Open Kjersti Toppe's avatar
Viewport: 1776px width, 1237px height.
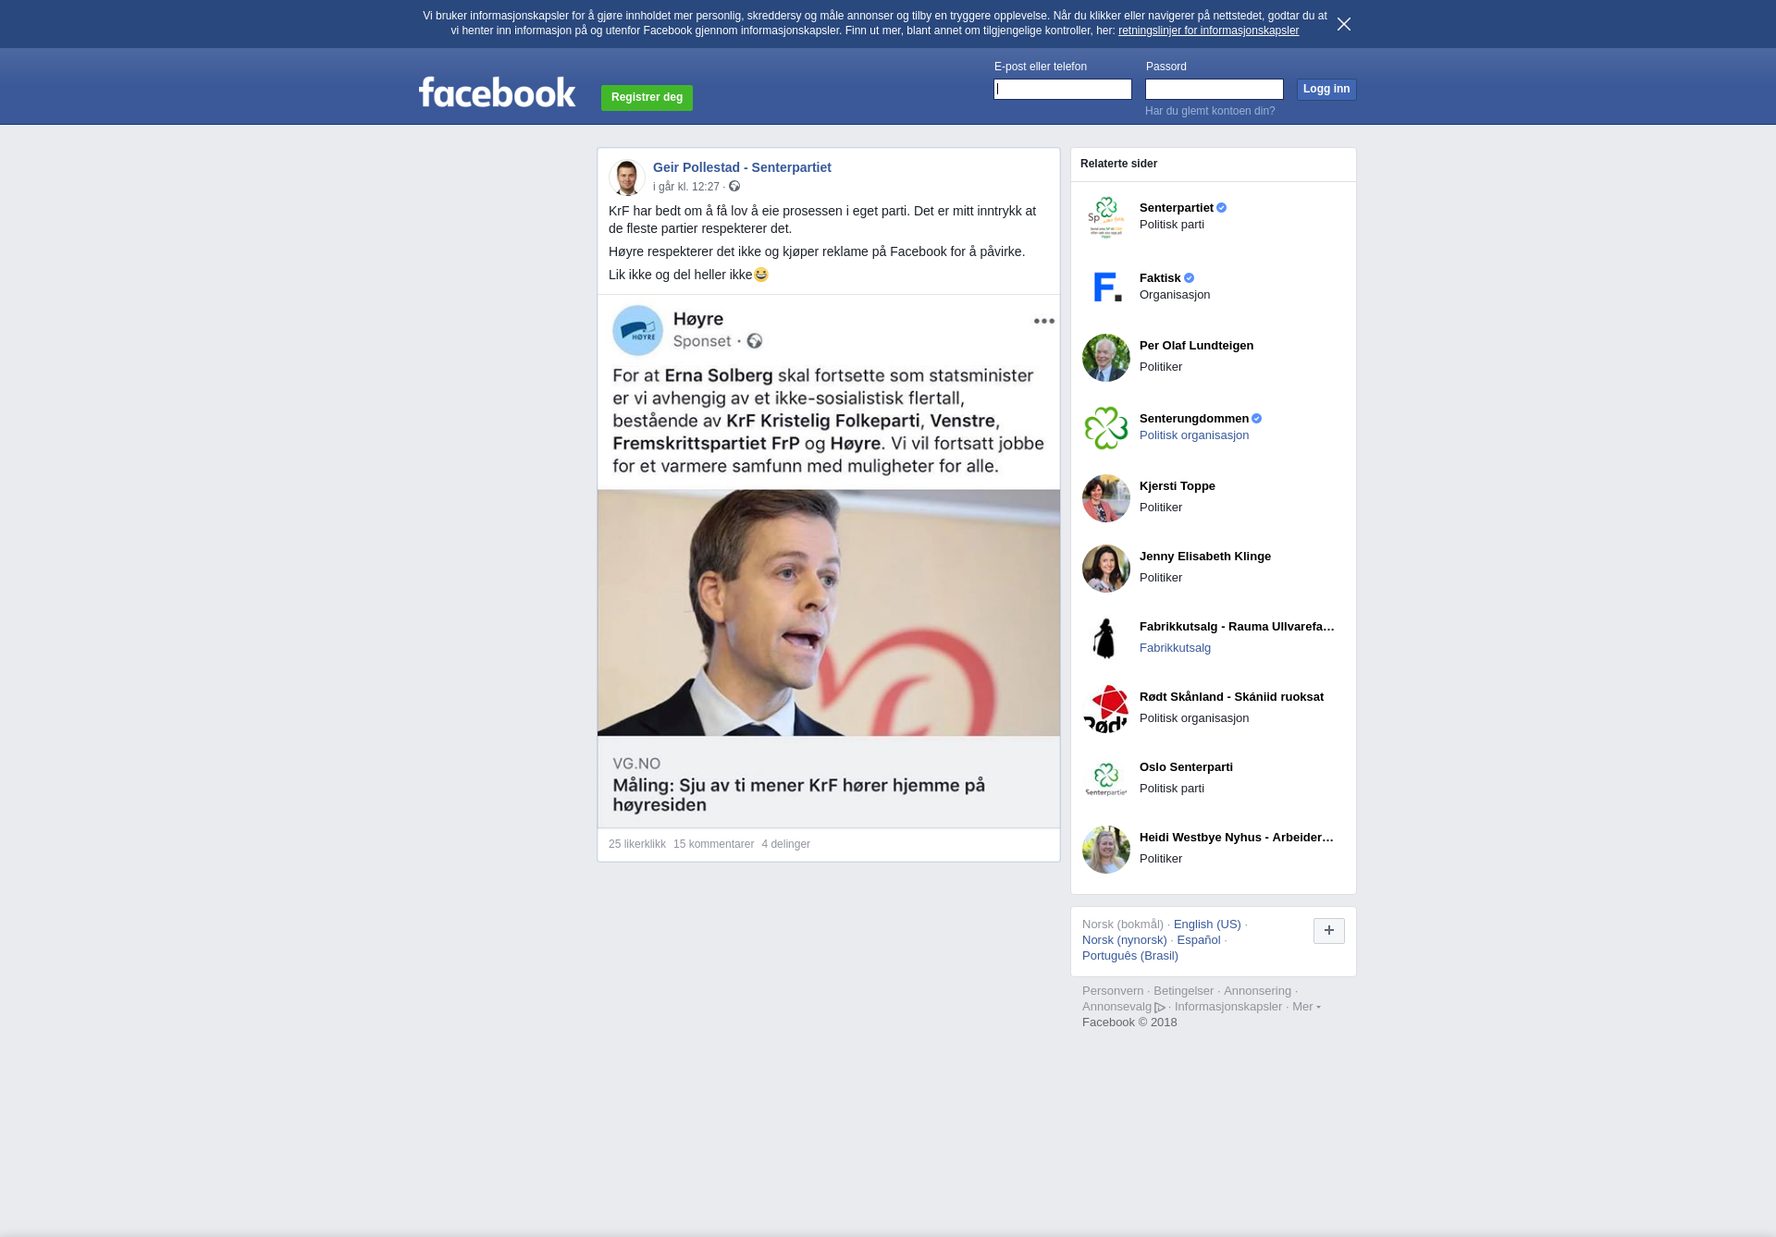(x=1106, y=498)
